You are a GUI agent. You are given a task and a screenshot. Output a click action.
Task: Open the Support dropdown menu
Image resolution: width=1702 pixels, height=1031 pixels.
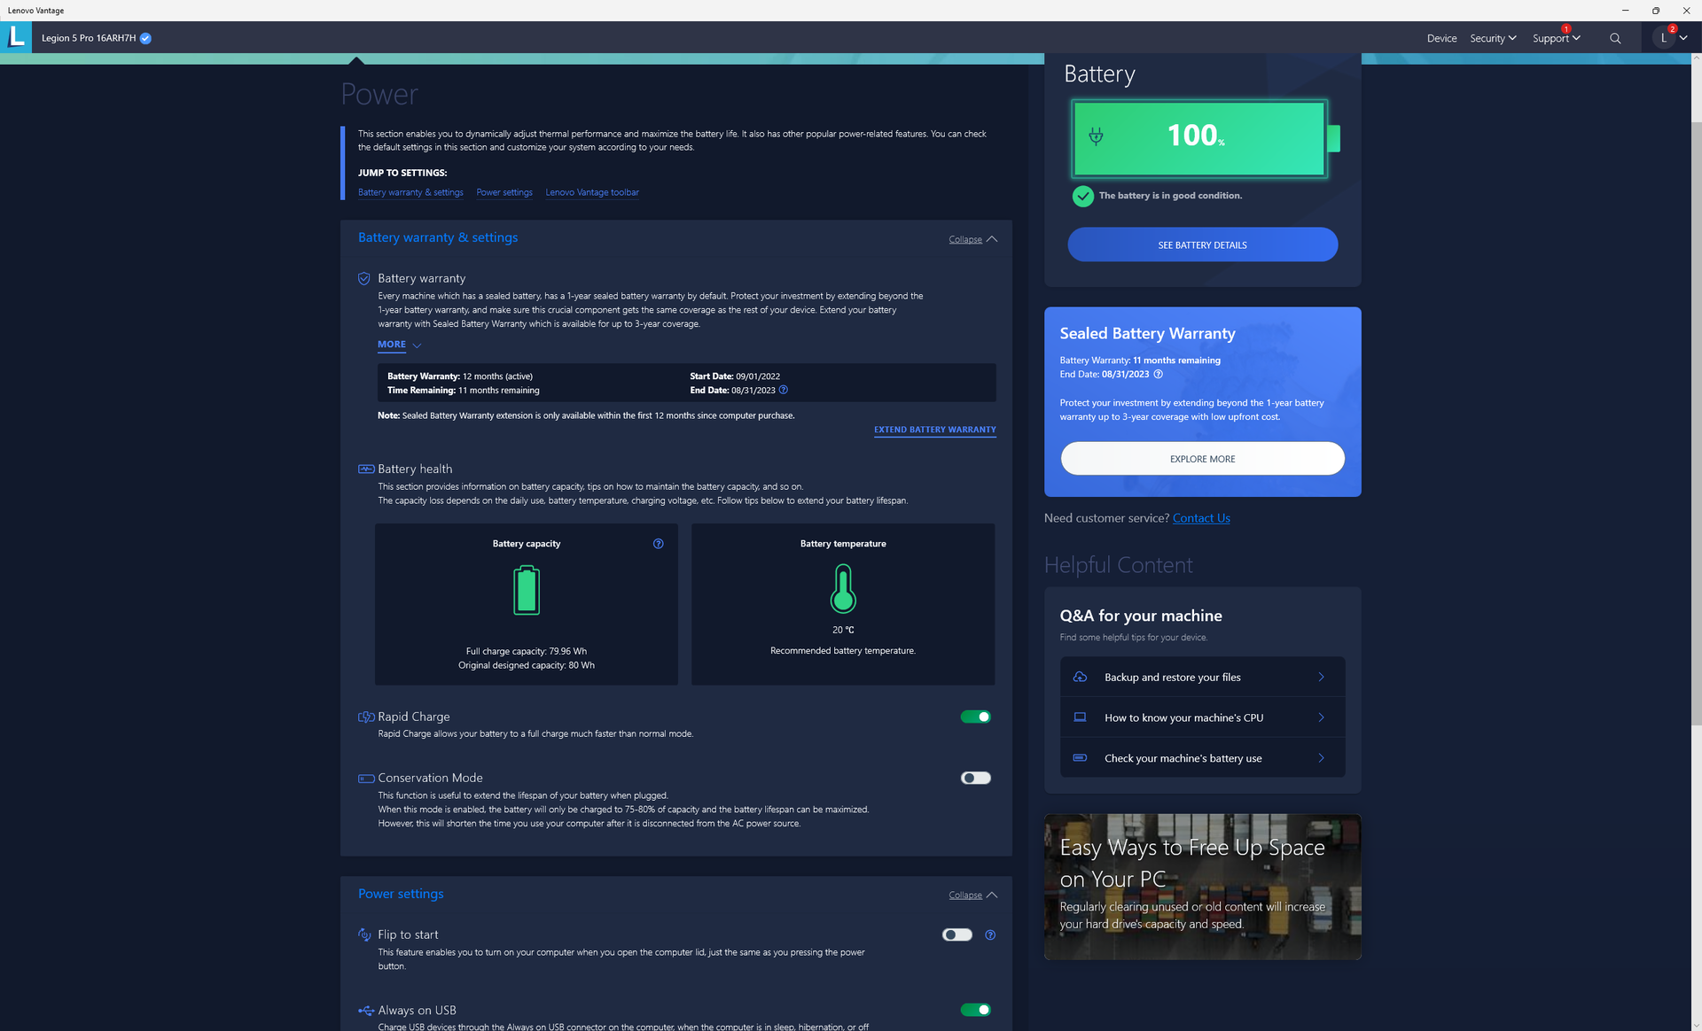1556,38
